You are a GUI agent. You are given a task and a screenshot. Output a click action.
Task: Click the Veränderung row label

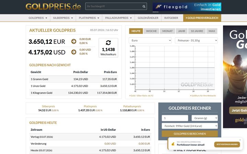(38, 144)
